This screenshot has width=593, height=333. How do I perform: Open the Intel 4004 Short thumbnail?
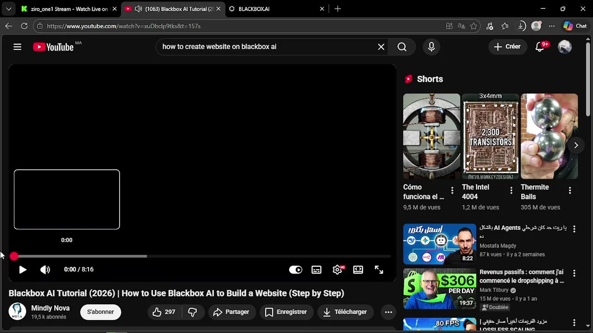[x=490, y=136]
